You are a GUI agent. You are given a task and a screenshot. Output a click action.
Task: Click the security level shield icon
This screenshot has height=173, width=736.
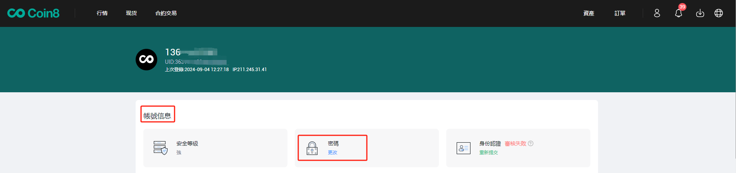coord(161,148)
